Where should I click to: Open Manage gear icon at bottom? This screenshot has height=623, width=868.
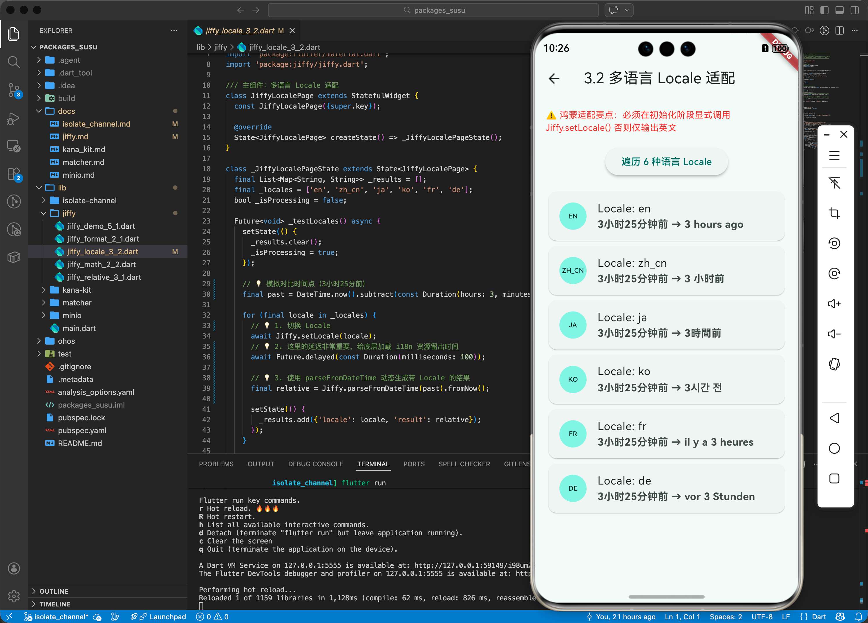tap(14, 596)
